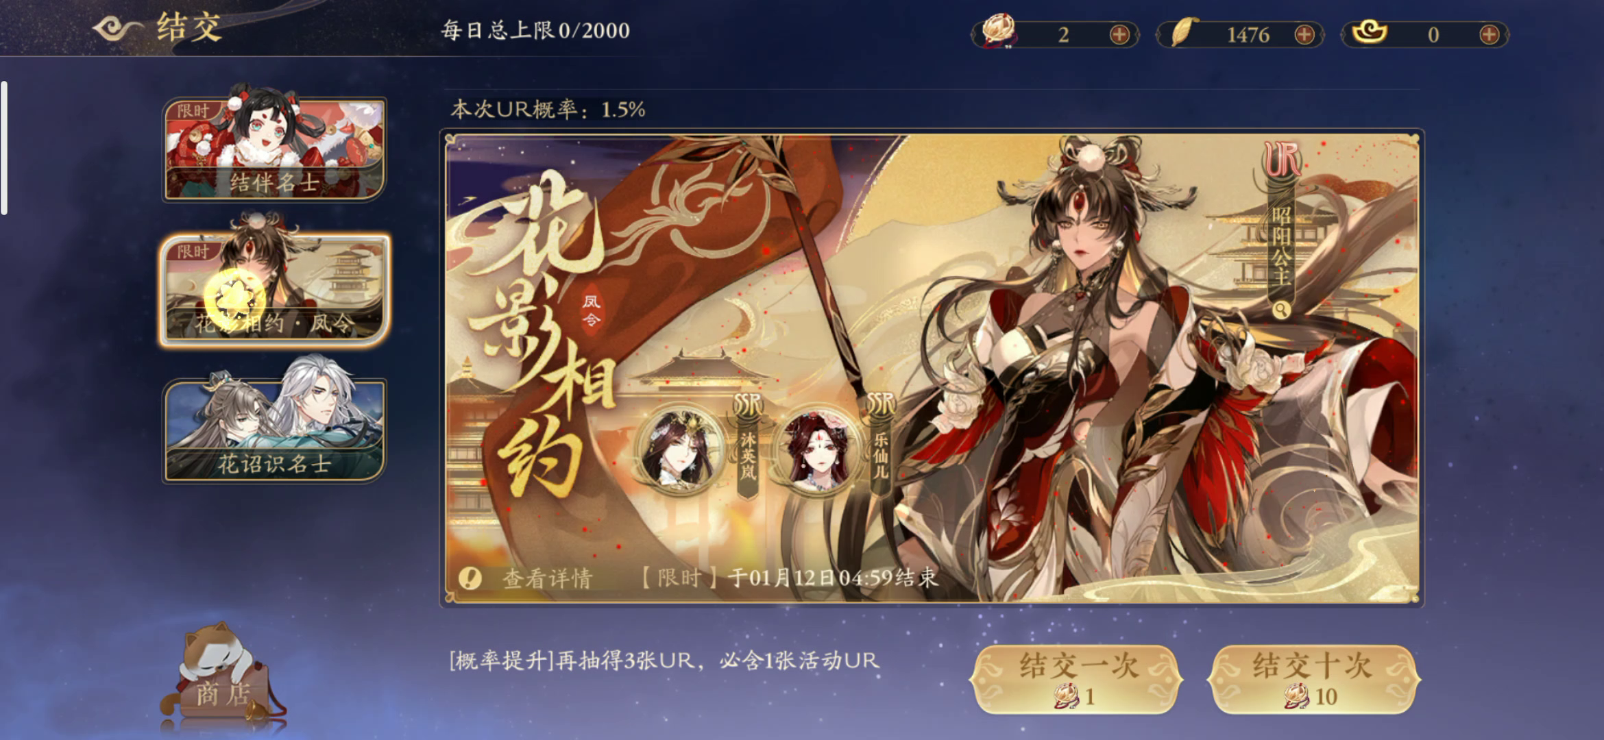
Task: Click the red-string ticket currency icon
Action: point(999,32)
